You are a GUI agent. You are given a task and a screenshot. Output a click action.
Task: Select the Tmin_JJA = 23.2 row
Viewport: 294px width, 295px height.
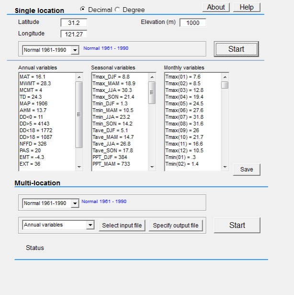(120, 117)
